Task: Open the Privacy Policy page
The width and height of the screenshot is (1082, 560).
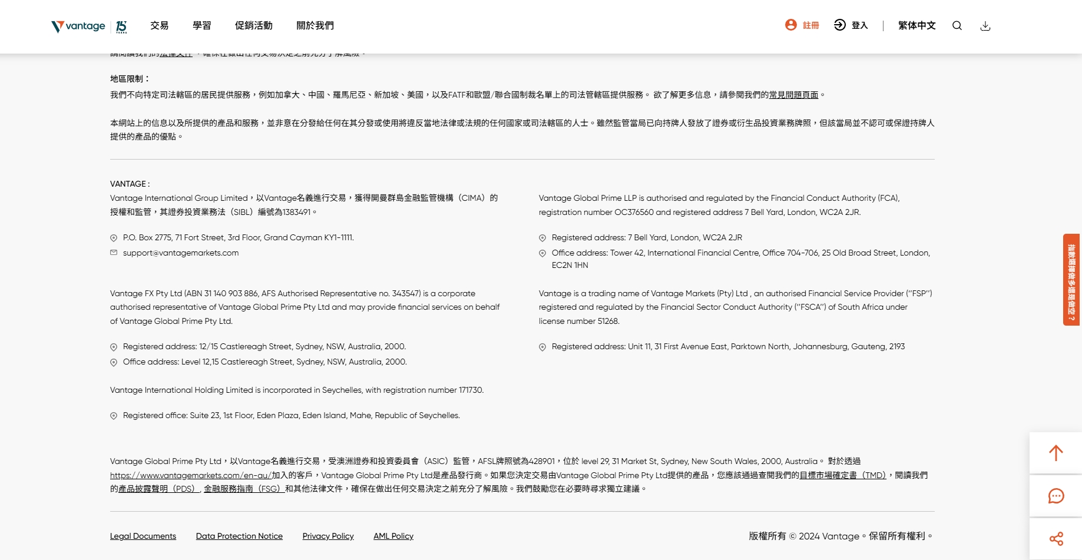Action: click(327, 536)
